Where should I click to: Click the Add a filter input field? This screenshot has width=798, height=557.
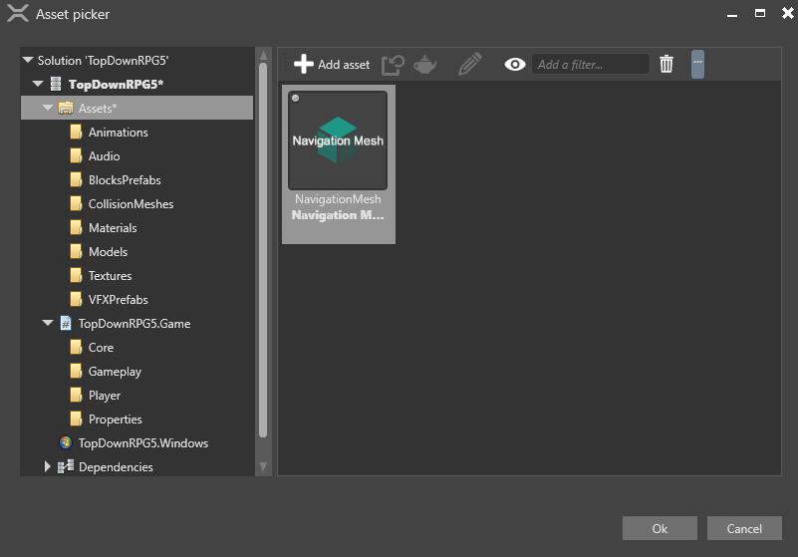click(x=590, y=64)
